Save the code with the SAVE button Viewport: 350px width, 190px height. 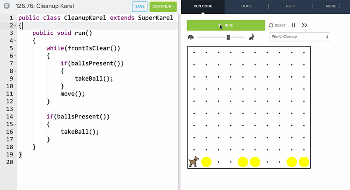point(140,7)
